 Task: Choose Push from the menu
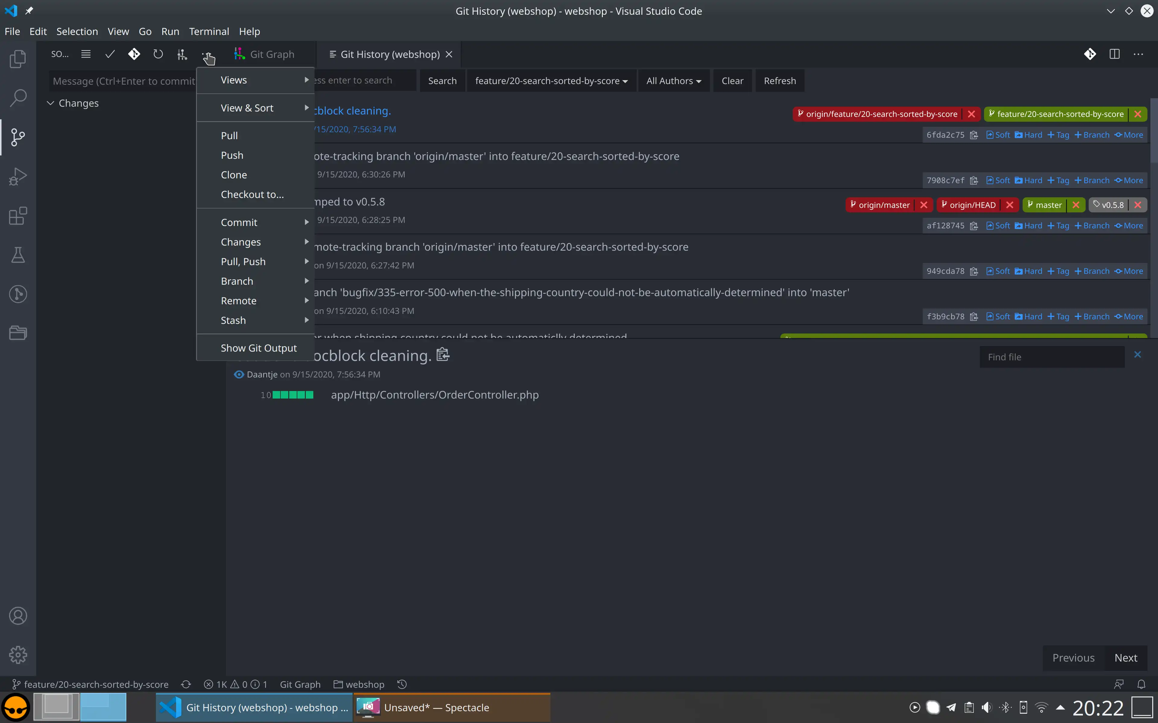255,155
